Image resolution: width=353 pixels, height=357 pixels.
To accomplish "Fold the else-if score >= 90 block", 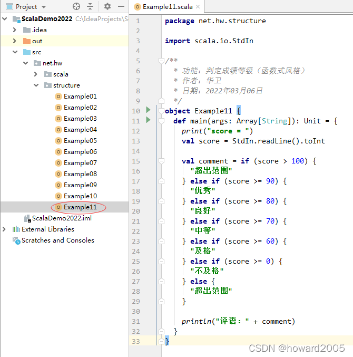I will click(x=161, y=181).
